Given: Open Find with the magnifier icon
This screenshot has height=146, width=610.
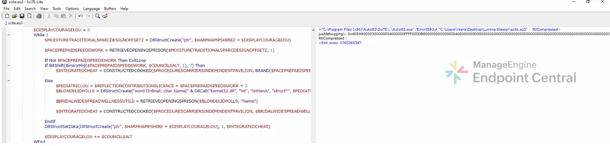Looking at the screenshot, I should (x=98, y=16).
